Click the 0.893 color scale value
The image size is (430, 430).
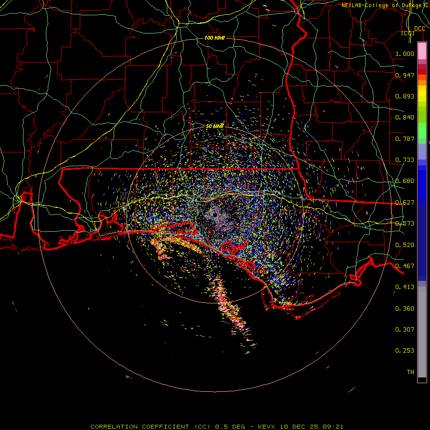pos(405,96)
